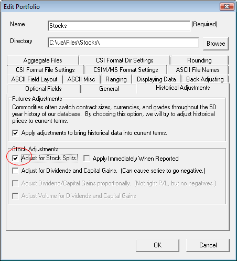Uncheck Adjust for Stock Splits checkbox
Viewport: 237px width, 261px height.
15,158
